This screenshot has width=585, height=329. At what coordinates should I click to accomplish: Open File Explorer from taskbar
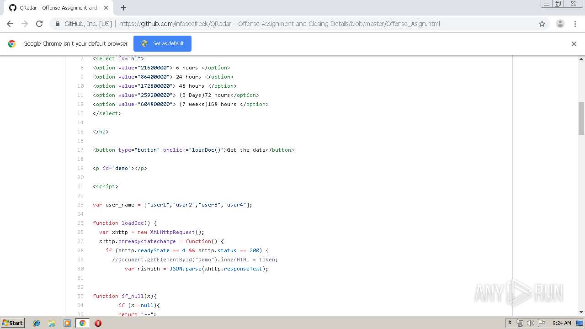tap(52, 323)
